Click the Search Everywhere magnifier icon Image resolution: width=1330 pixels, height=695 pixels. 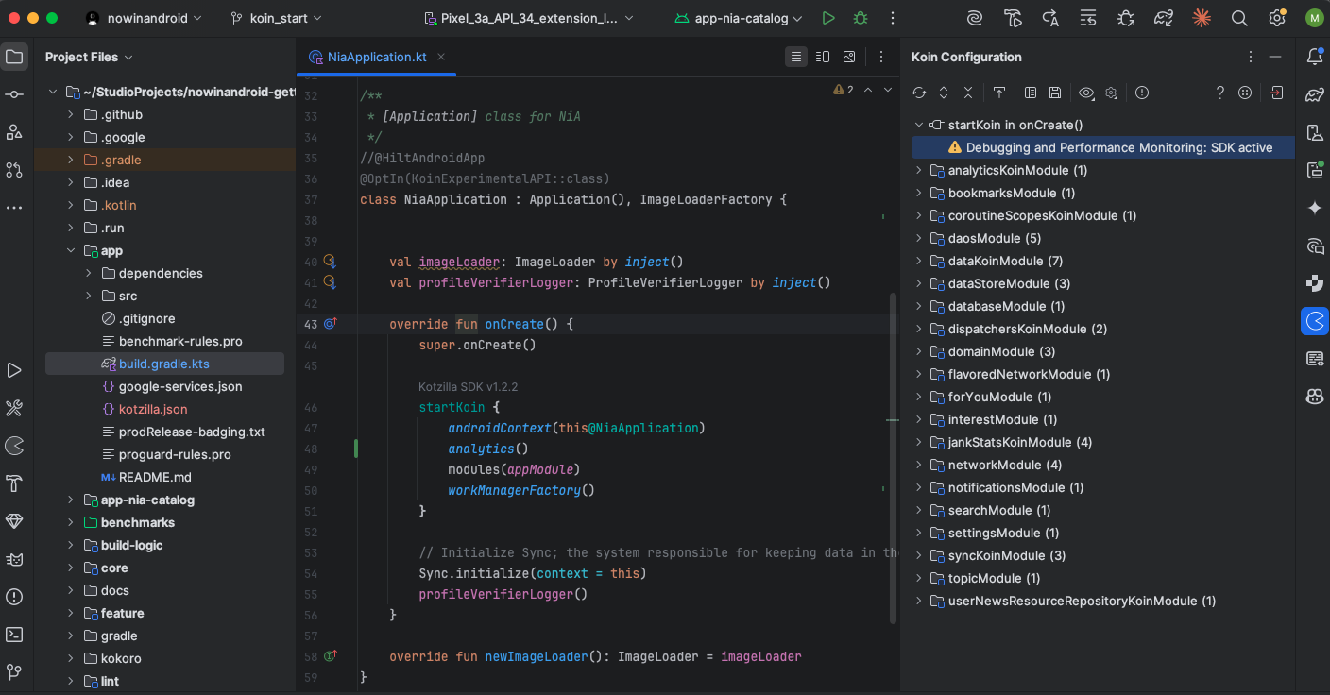pyautogui.click(x=1239, y=18)
